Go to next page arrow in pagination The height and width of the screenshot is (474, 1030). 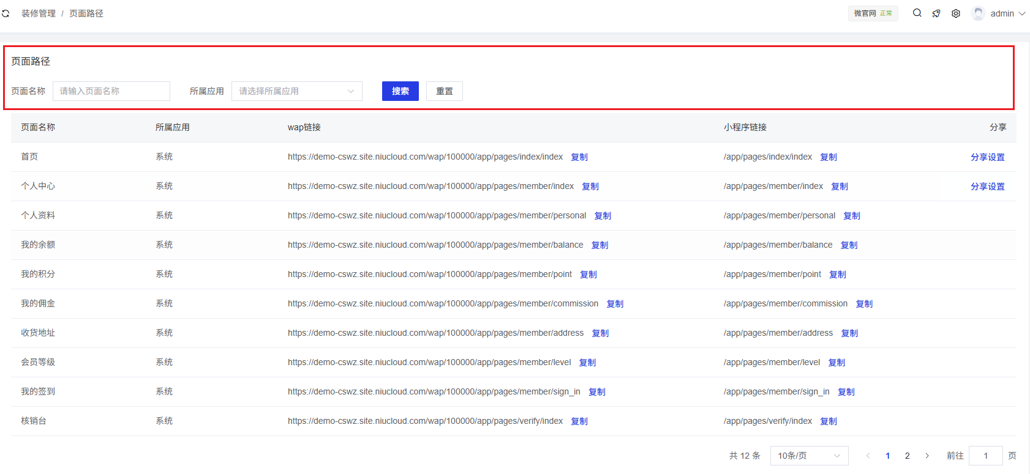click(x=927, y=456)
